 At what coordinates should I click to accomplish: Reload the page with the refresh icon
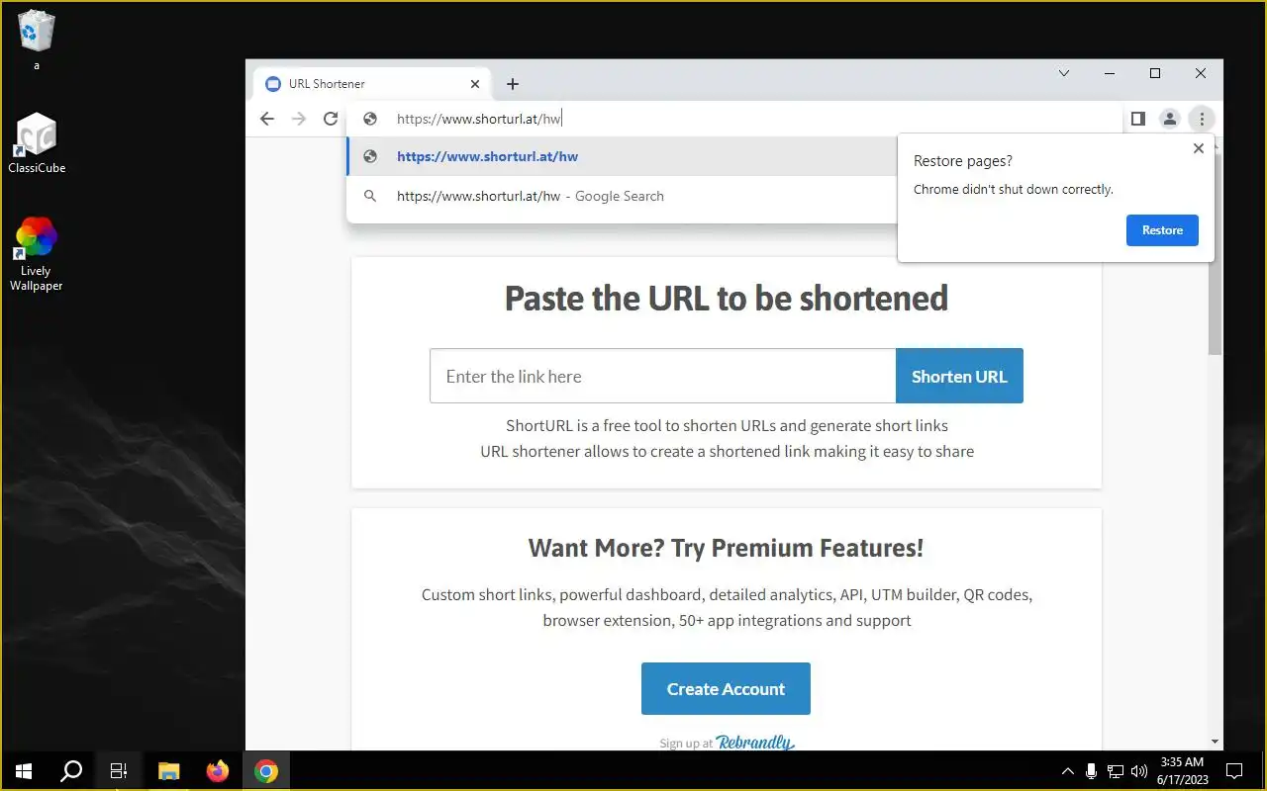click(x=331, y=119)
